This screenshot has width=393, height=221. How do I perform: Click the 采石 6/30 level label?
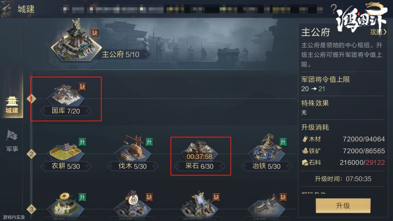tap(199, 166)
